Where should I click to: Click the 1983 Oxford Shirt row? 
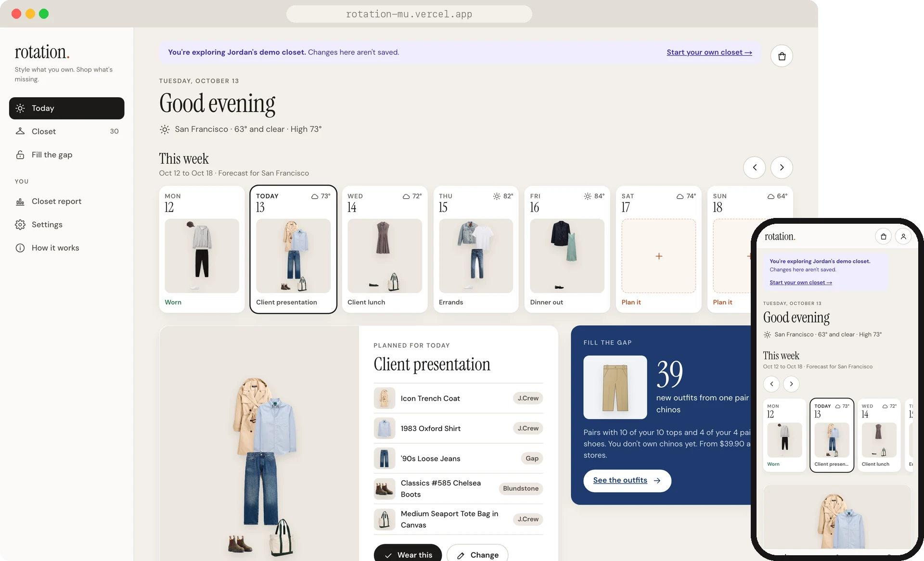point(458,428)
